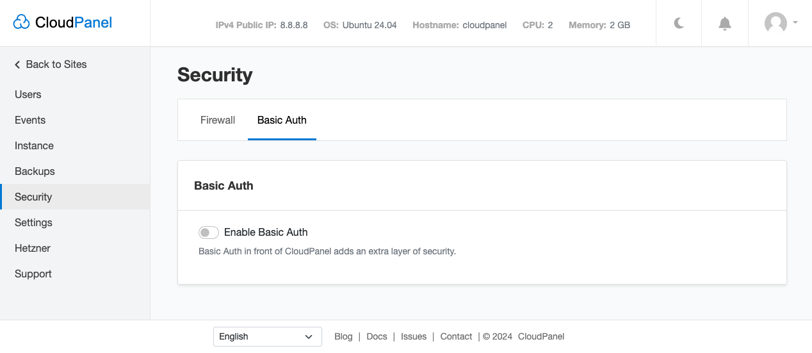Expand the user account menu caret
This screenshot has height=353, width=812.
coord(795,22)
